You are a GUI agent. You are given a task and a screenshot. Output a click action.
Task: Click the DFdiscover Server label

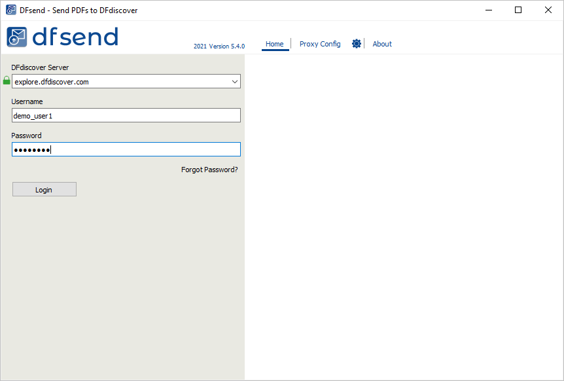(x=40, y=67)
